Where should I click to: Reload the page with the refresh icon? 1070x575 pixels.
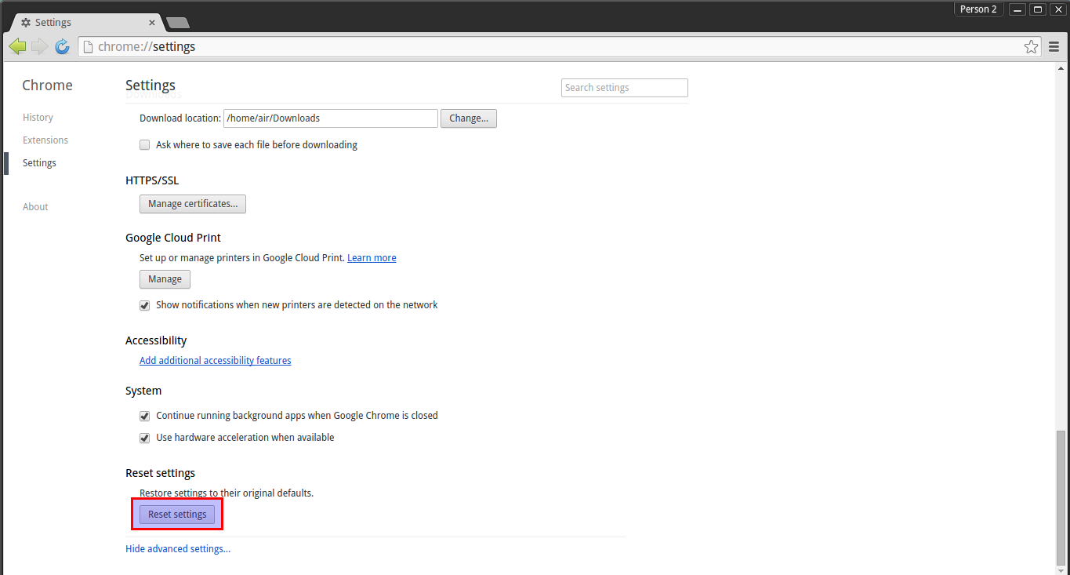(x=63, y=47)
